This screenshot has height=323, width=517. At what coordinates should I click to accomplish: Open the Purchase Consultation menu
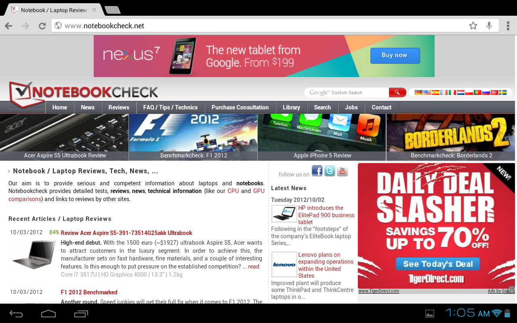pyautogui.click(x=240, y=107)
